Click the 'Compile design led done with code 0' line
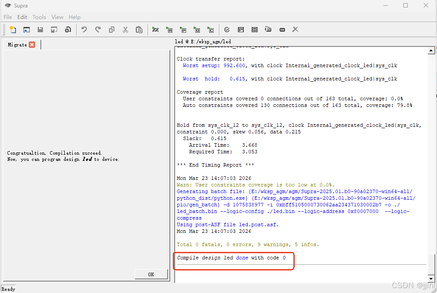437x293 pixels. 231,258
